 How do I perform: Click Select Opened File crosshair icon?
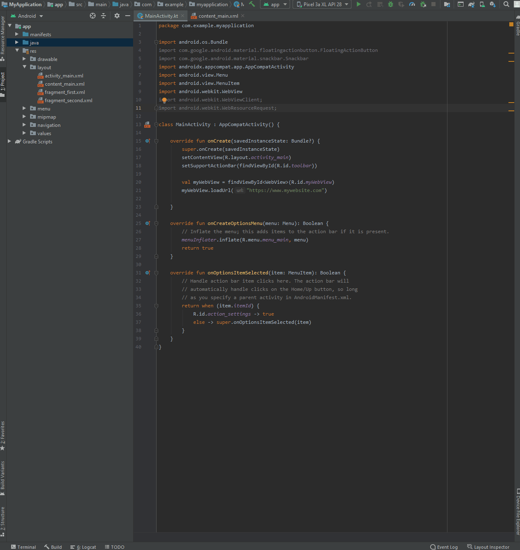[x=93, y=16]
